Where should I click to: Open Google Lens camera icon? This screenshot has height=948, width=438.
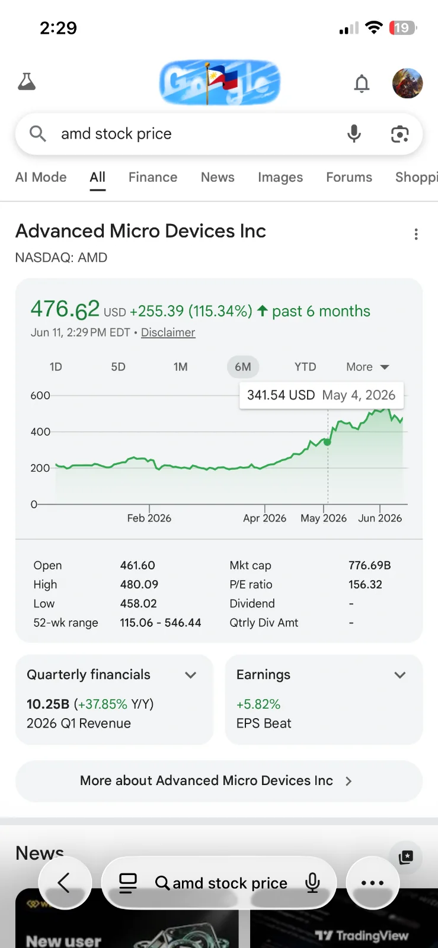[x=400, y=134]
